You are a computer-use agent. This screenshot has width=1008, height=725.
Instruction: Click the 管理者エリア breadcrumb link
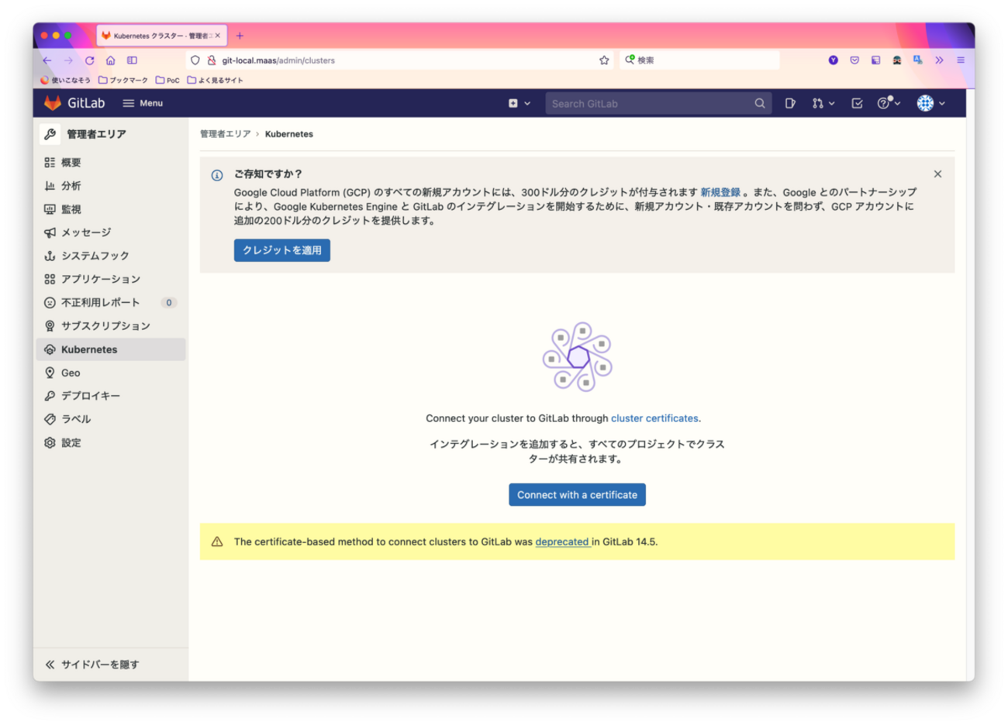(226, 134)
